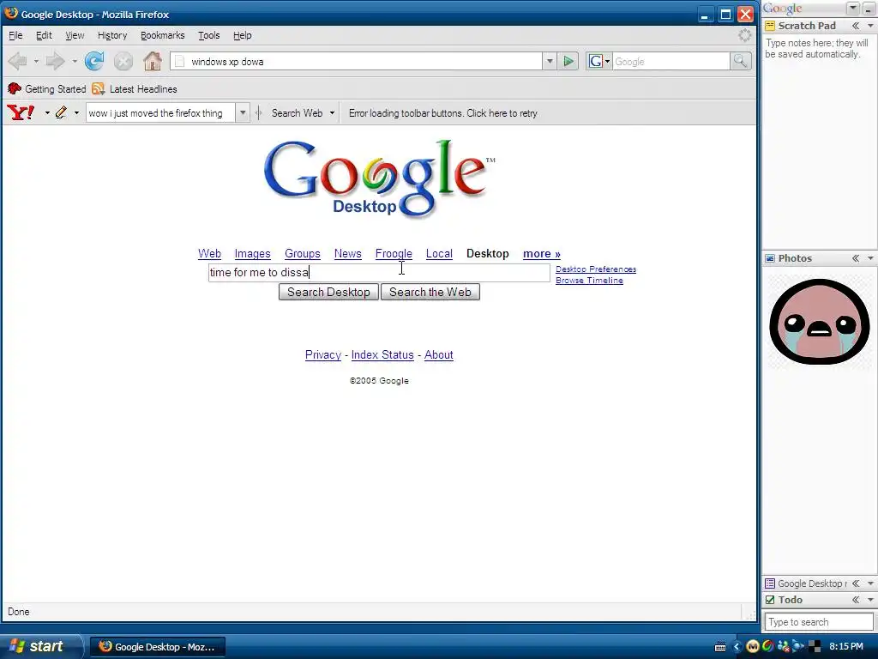Click the Google Desktop news panel icon

(x=770, y=583)
